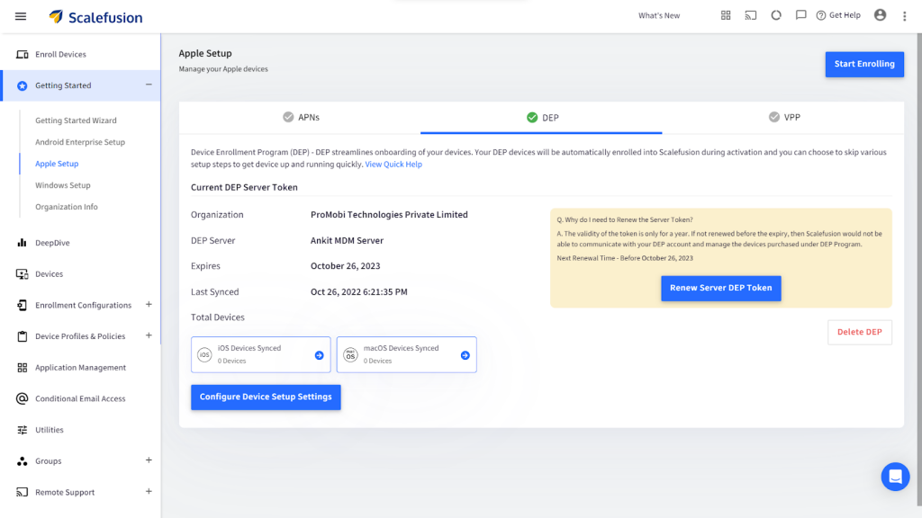
Task: Click the cast screen icon
Action: [x=751, y=15]
